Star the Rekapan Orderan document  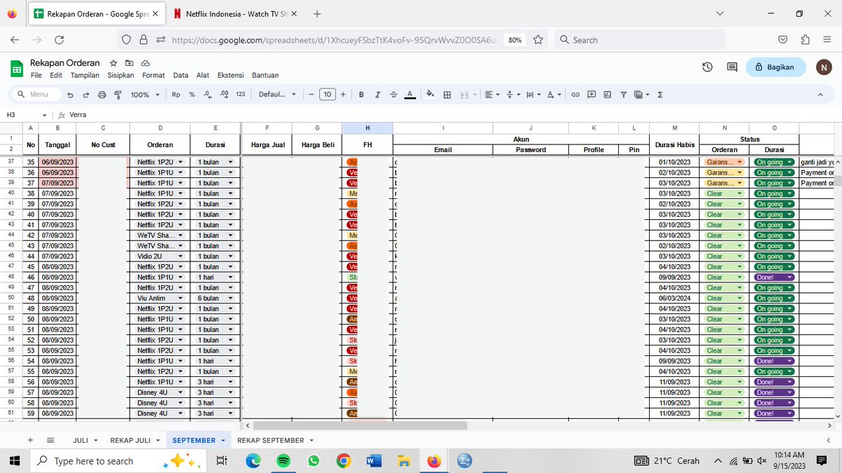click(114, 63)
